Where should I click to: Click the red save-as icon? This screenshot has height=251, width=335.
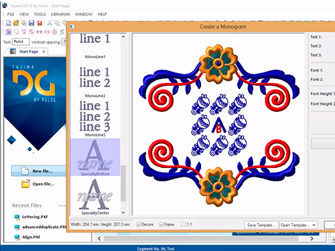(40, 23)
